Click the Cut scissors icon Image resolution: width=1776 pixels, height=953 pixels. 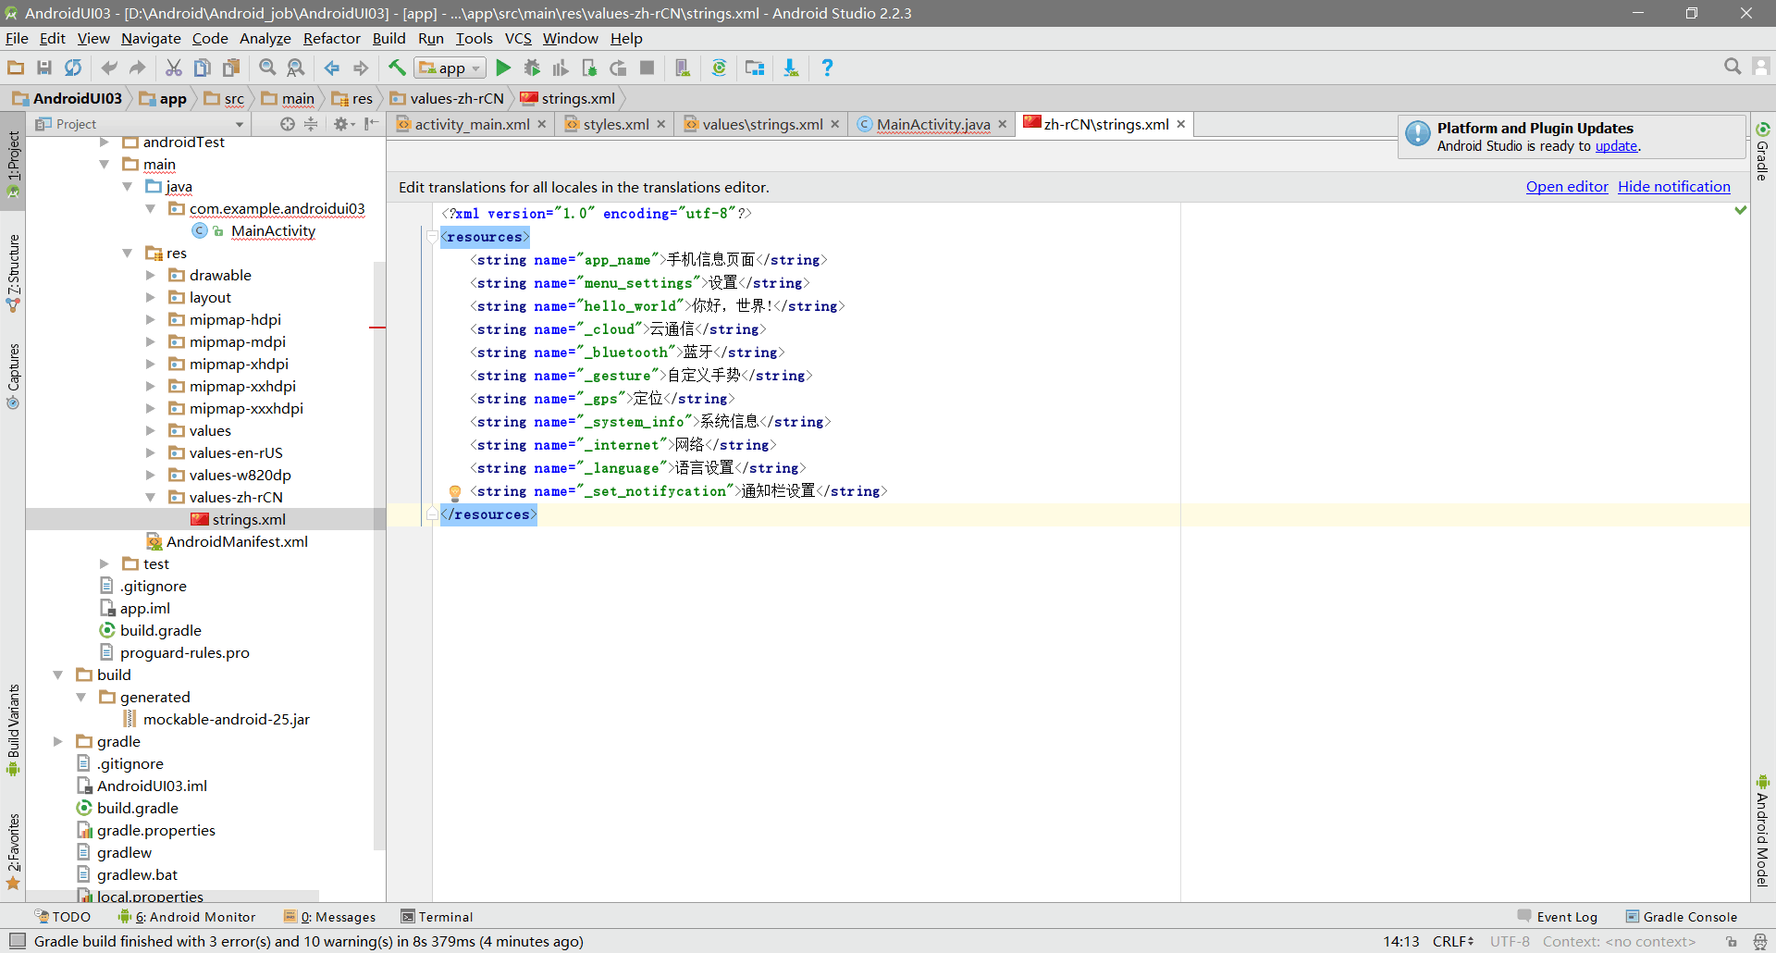pyautogui.click(x=174, y=68)
